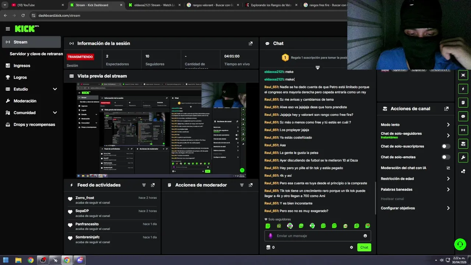Pop out the Acciones de canal panel
Screen dimensions: 471x265
446,109
